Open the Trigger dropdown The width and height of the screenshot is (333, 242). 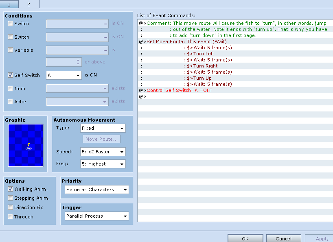point(97,216)
